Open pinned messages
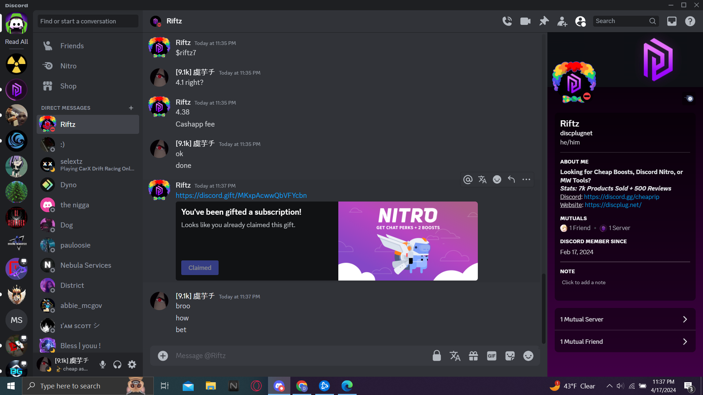 544,21
